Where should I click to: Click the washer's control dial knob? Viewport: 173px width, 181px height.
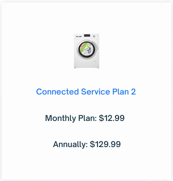click(94, 36)
